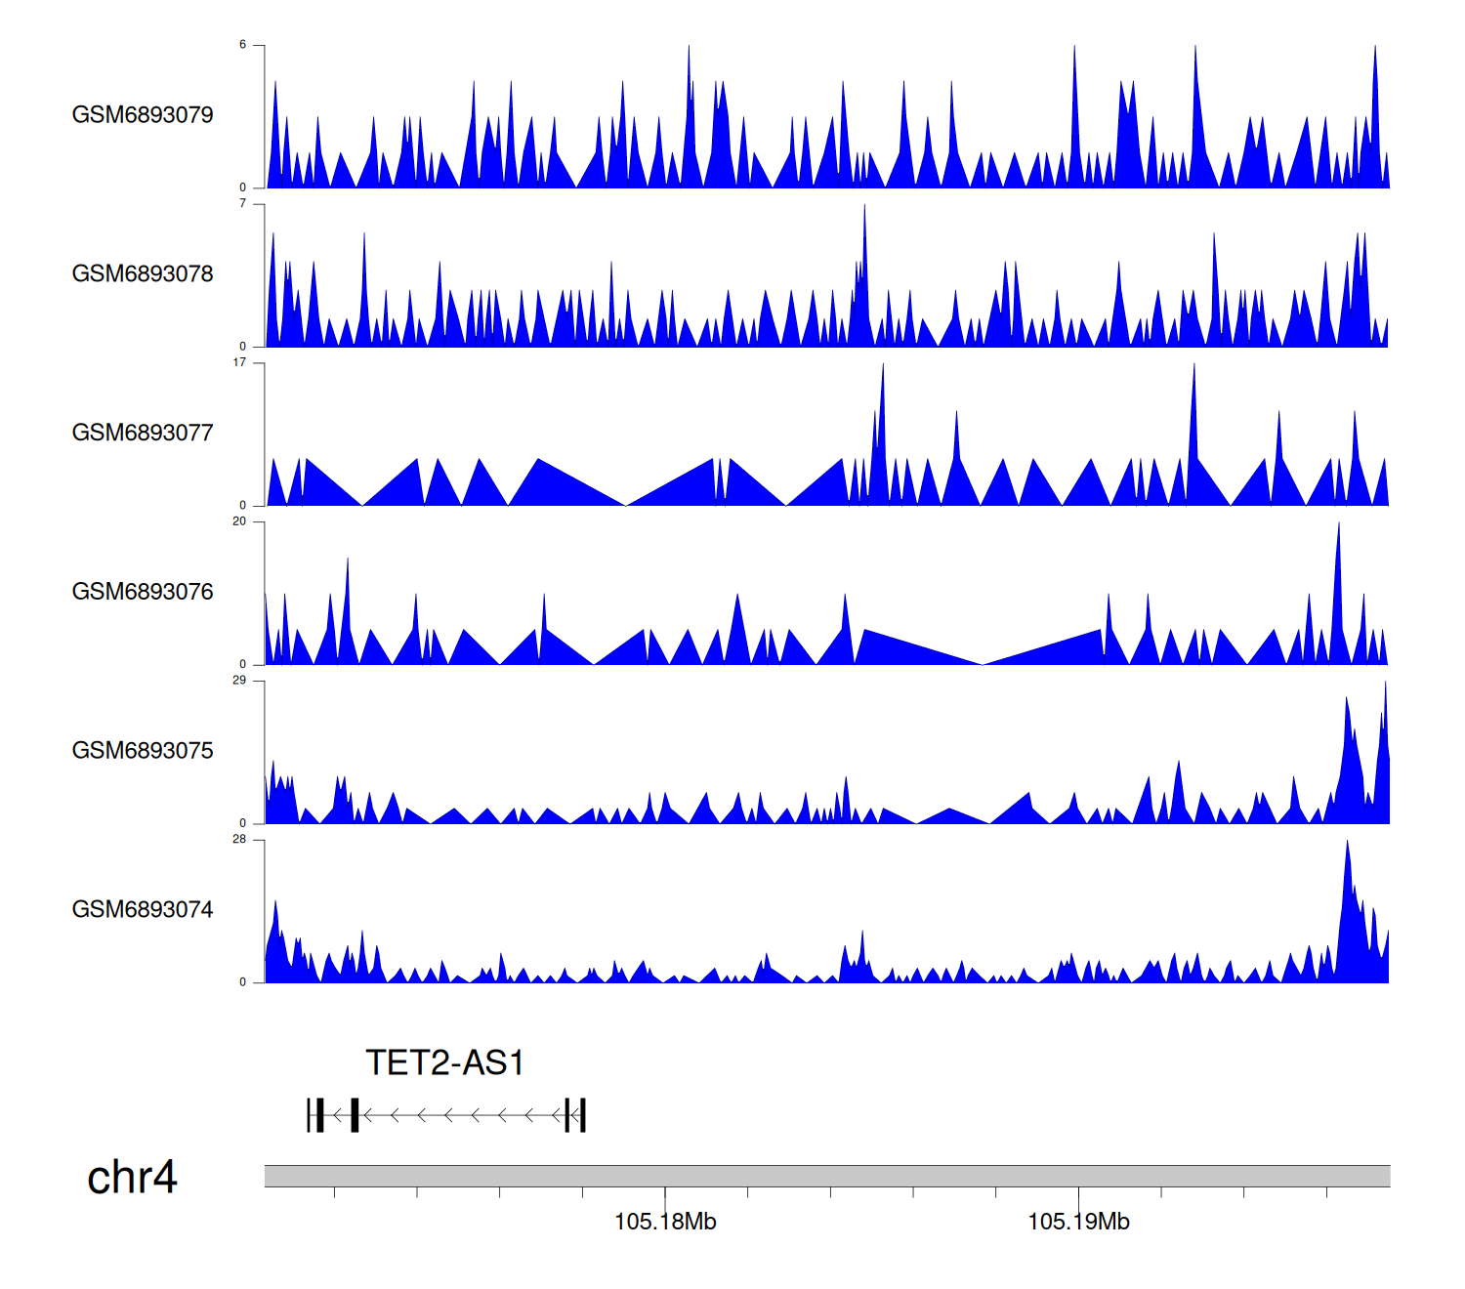Select the GSM6893078 track label

point(143,274)
